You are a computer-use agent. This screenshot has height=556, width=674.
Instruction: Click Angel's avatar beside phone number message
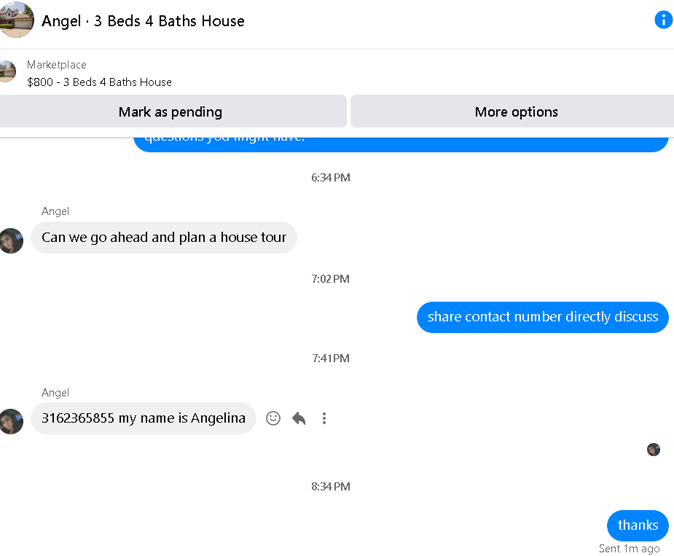coord(11,421)
